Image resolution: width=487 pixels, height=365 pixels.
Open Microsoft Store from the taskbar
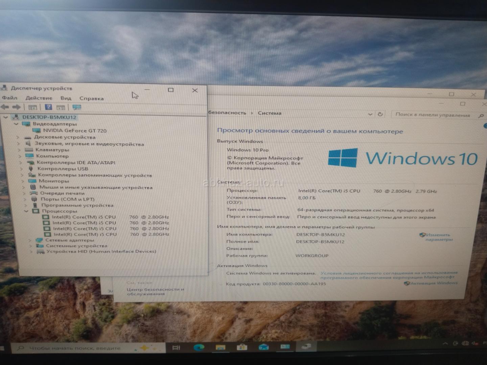pos(242,347)
